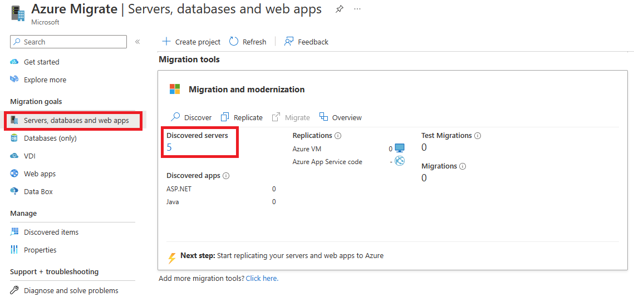Viewport: 634px width, 297px height.
Task: Open the ellipsis more options menu
Action: click(357, 9)
